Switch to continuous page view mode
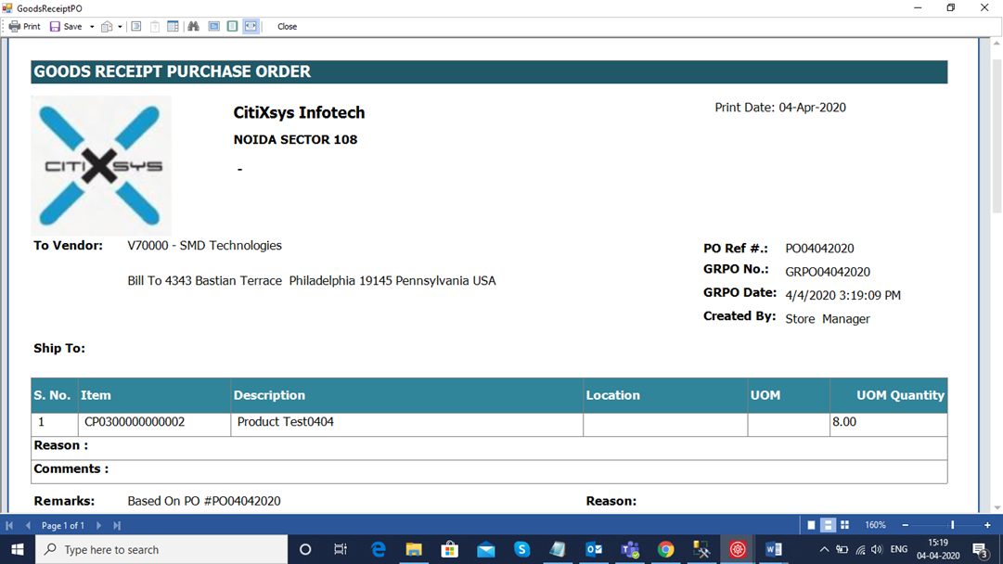This screenshot has height=564, width=1003. pyautogui.click(x=828, y=525)
